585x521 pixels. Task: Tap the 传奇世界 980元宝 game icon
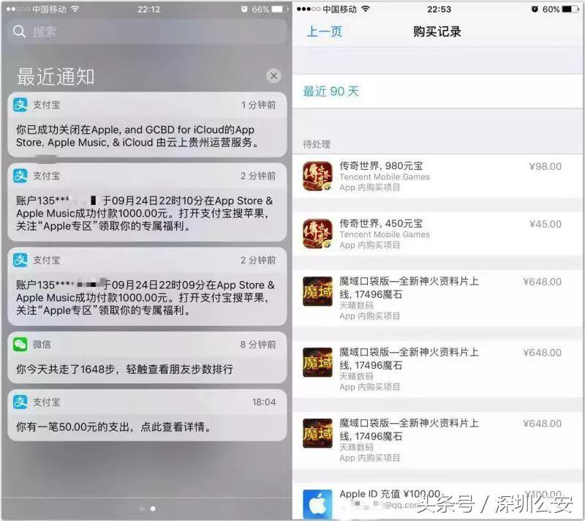[317, 174]
